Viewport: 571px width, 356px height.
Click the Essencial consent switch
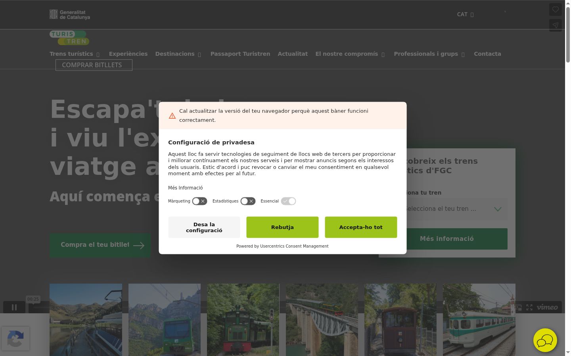tap(289, 201)
